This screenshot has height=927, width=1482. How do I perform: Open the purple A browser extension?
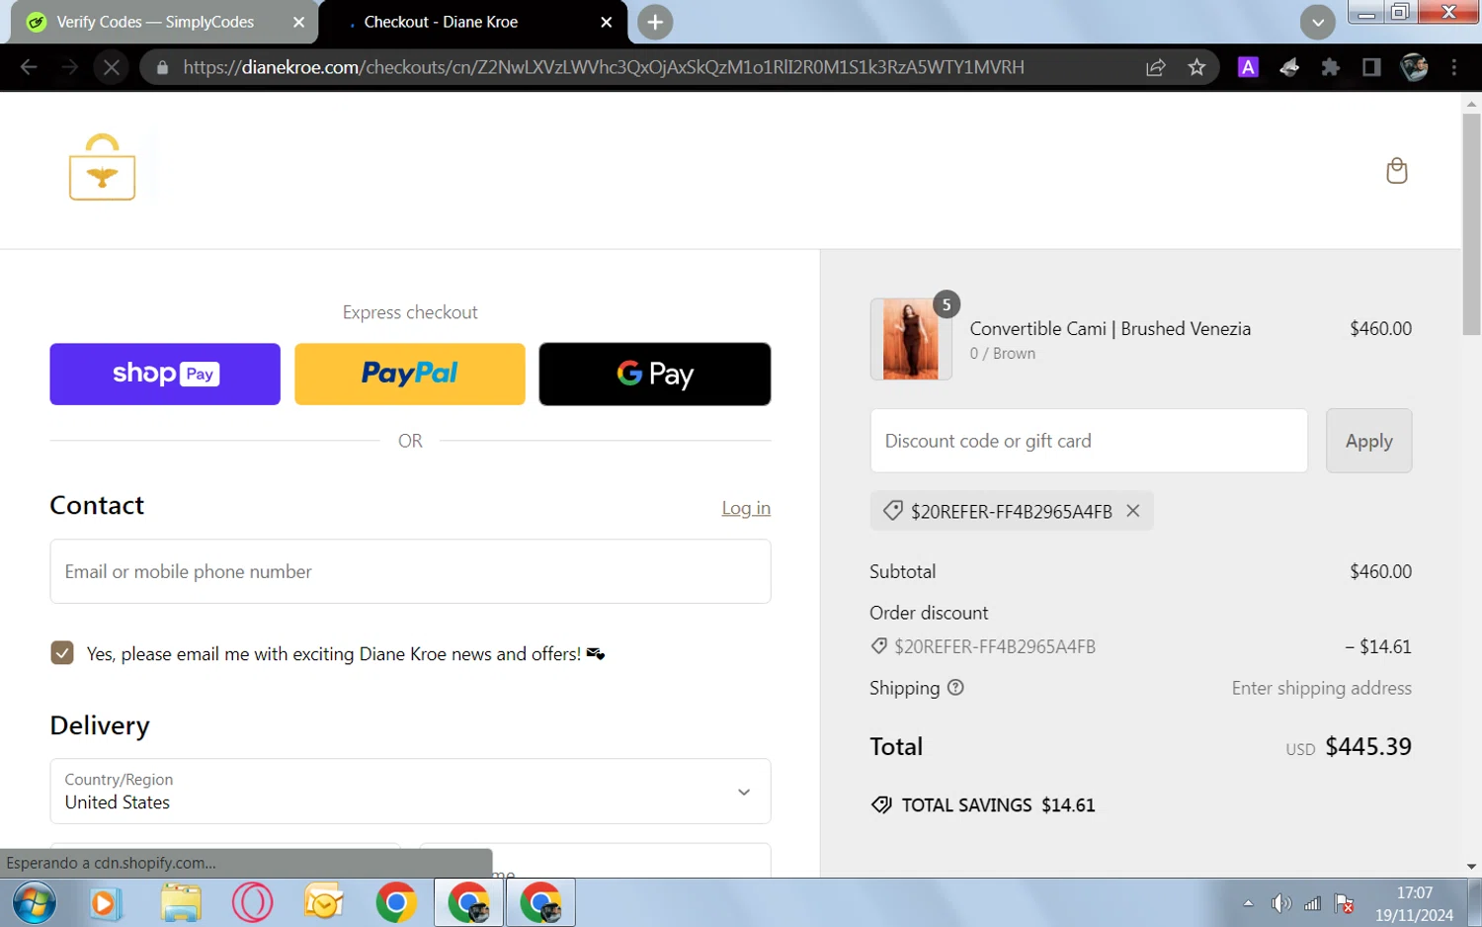pyautogui.click(x=1248, y=67)
